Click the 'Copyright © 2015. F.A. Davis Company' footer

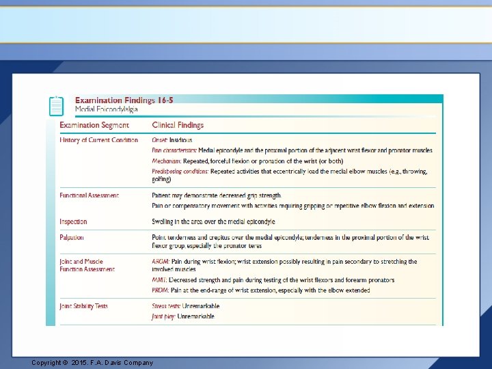[92, 363]
